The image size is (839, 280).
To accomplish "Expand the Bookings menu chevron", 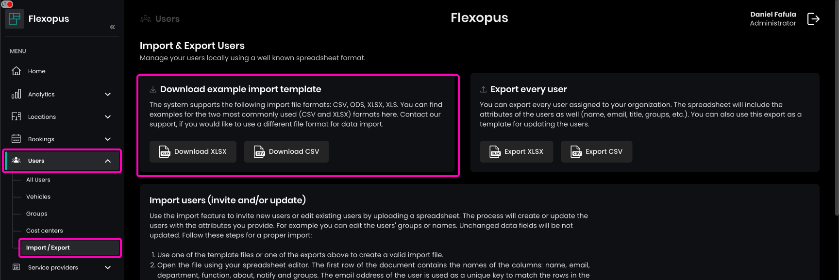I will coord(108,139).
